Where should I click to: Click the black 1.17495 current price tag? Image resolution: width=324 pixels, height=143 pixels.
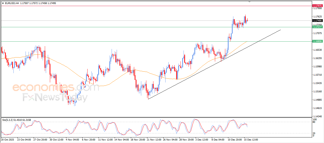(x=317, y=21)
